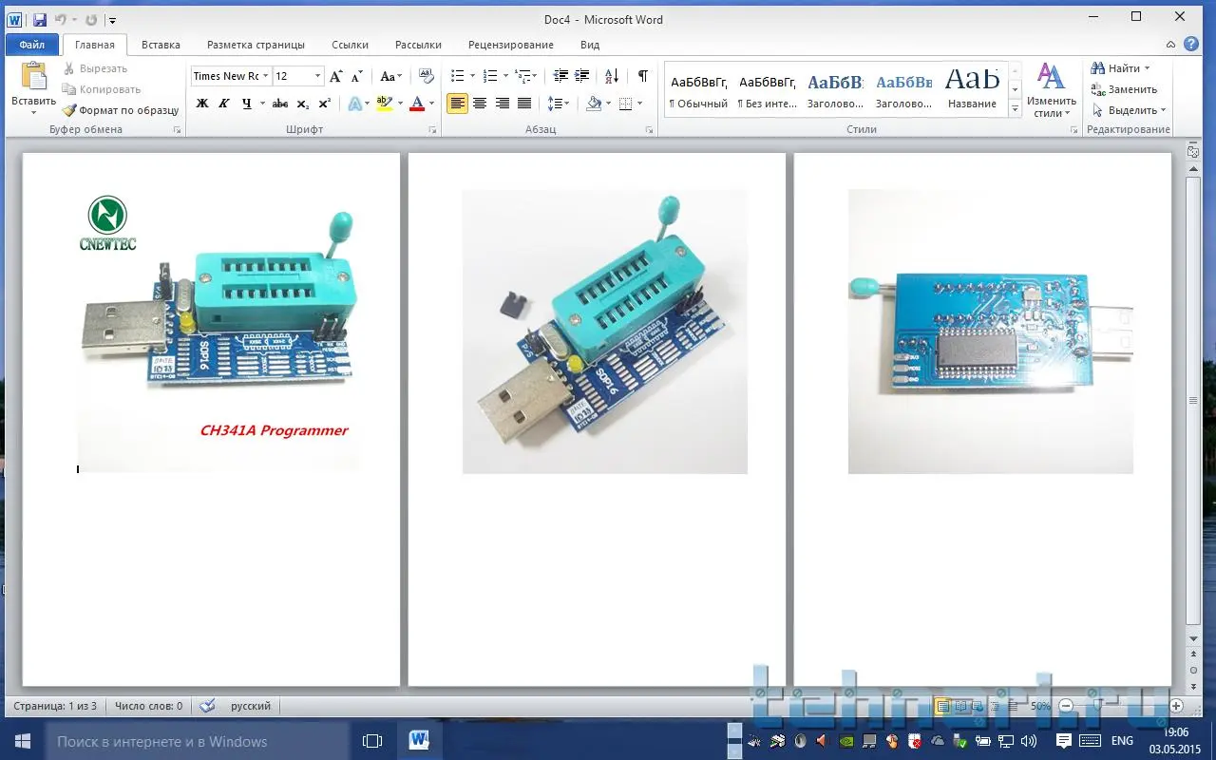Switch to the Рассылки (Mailings) tab

tap(418, 45)
